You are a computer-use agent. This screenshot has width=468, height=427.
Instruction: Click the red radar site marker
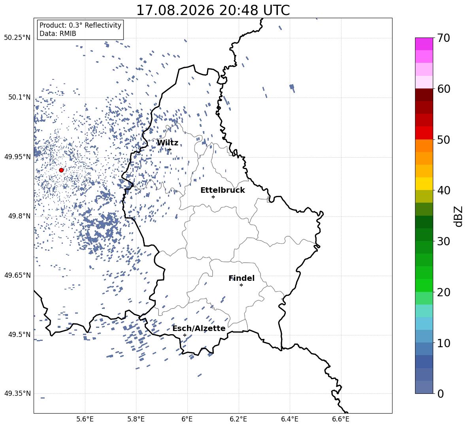[61, 170]
